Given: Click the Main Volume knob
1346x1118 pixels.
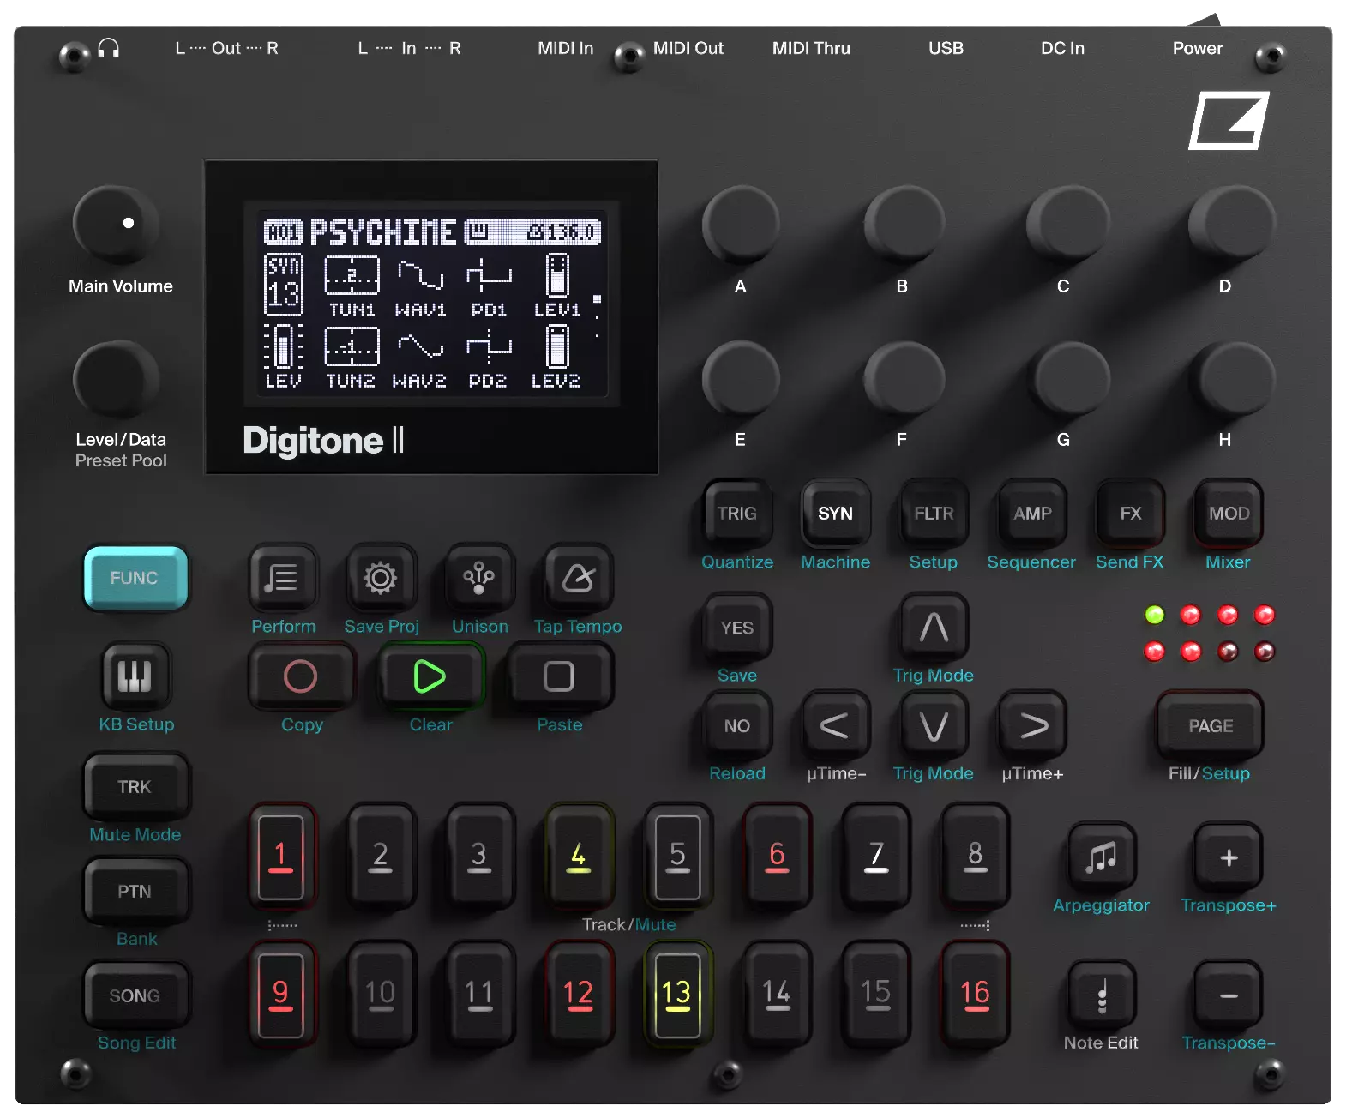Looking at the screenshot, I should [x=116, y=225].
